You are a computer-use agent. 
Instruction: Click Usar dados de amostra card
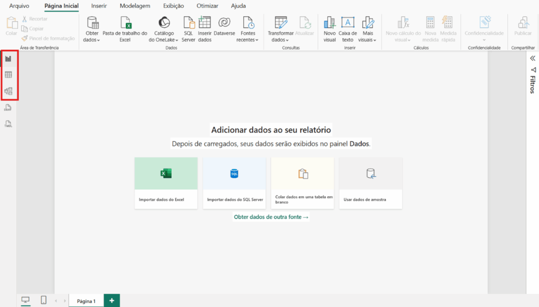(x=371, y=183)
